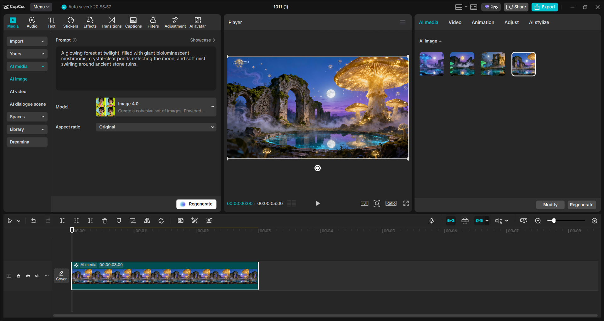Open Showcase prompt examples
Screen dimensions: 604x321
pyautogui.click(x=202, y=40)
